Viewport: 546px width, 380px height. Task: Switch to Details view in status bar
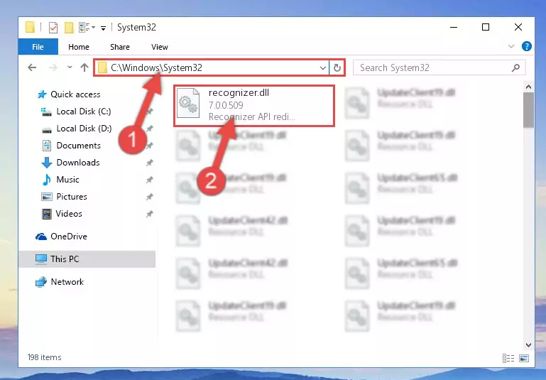(508, 358)
